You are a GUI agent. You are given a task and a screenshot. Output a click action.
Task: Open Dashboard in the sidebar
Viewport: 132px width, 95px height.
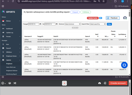point(10,29)
